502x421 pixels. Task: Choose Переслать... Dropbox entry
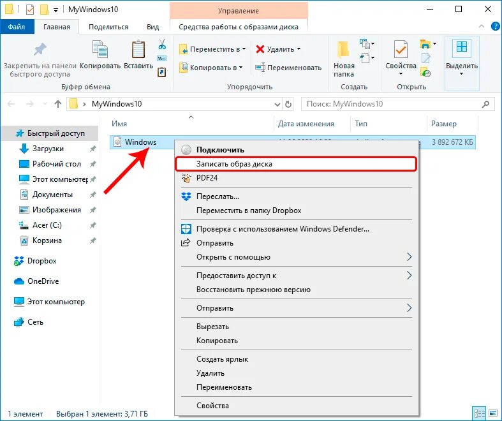pyautogui.click(x=297, y=196)
